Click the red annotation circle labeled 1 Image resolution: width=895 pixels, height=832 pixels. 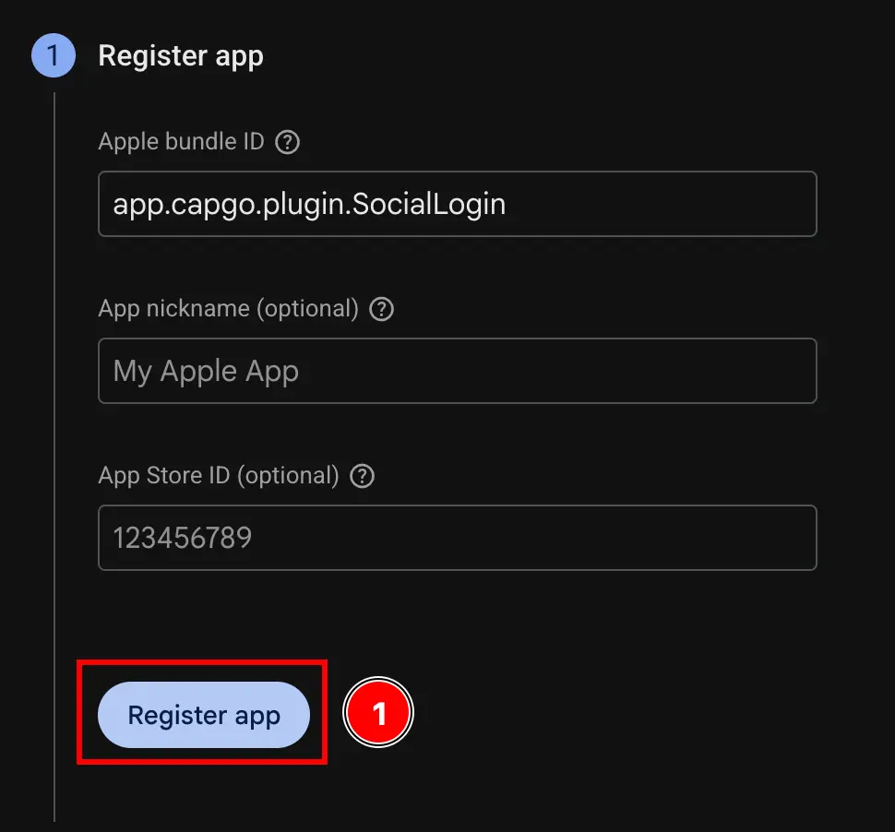[378, 712]
